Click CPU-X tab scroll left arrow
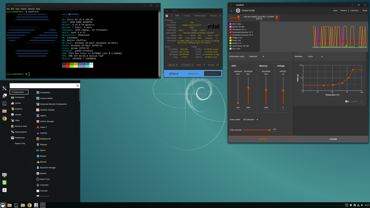The height and width of the screenshot is (208, 370). pos(171,16)
